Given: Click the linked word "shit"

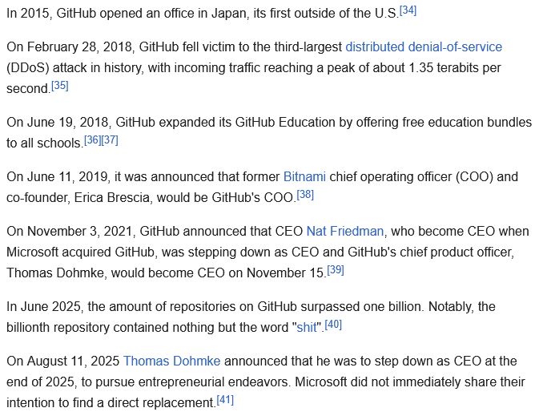Looking at the screenshot, I should point(306,327).
